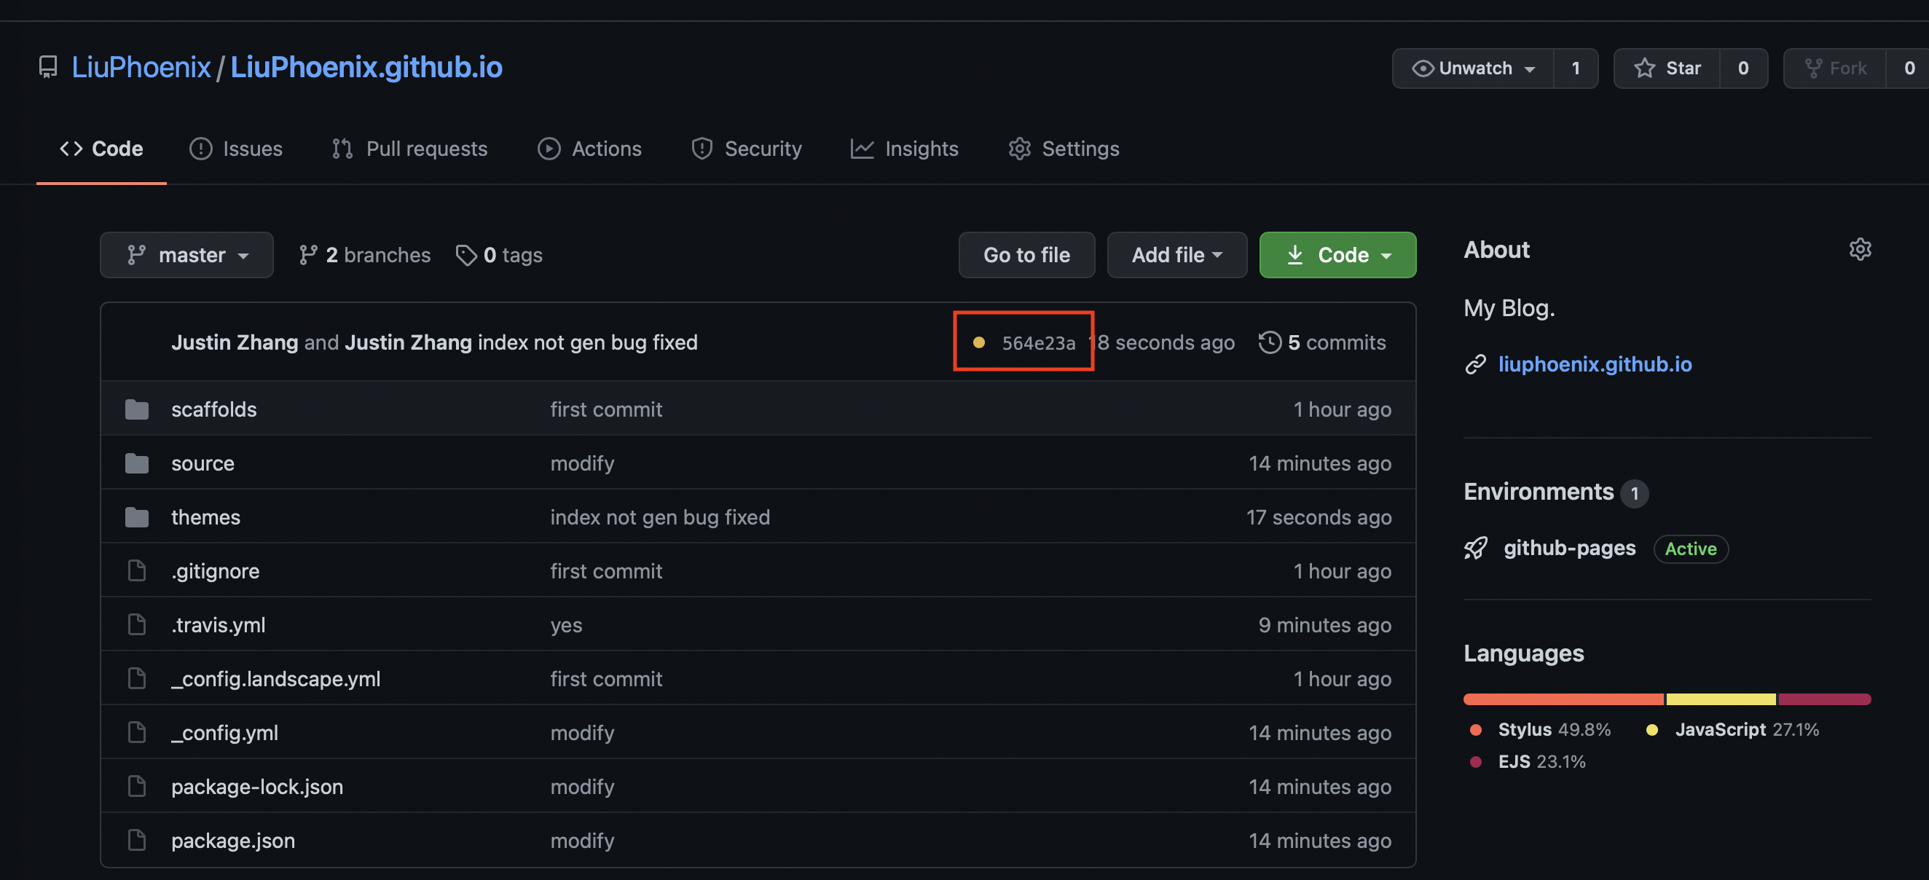1929x880 pixels.
Task: Click the Security shield icon
Action: [x=702, y=149]
